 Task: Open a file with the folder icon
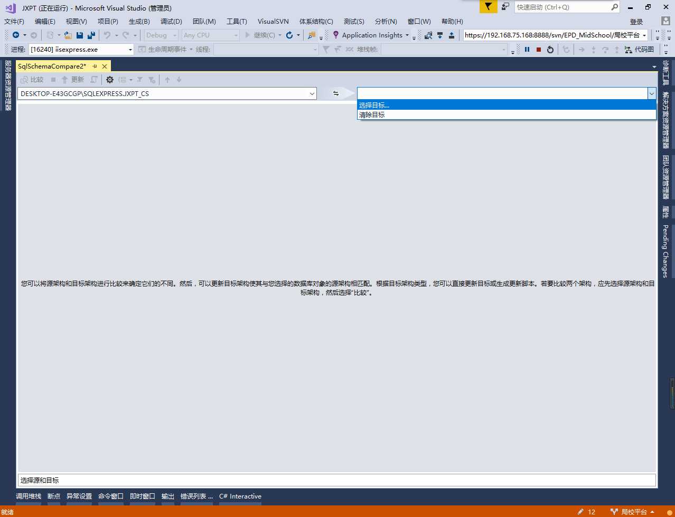(68, 35)
